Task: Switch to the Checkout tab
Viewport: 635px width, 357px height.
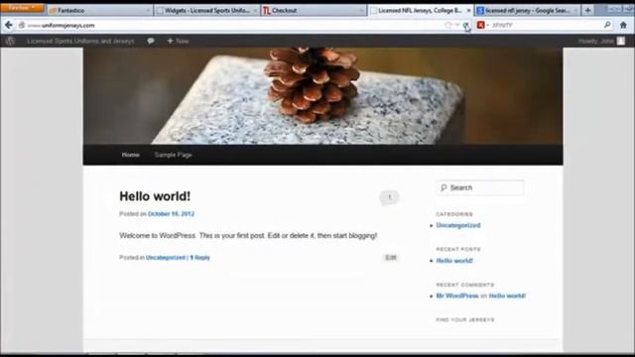Action: coord(314,11)
